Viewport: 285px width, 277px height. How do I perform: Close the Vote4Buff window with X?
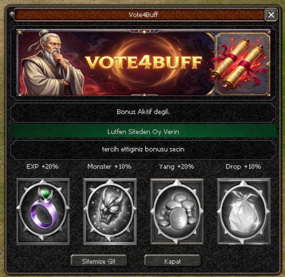click(271, 15)
